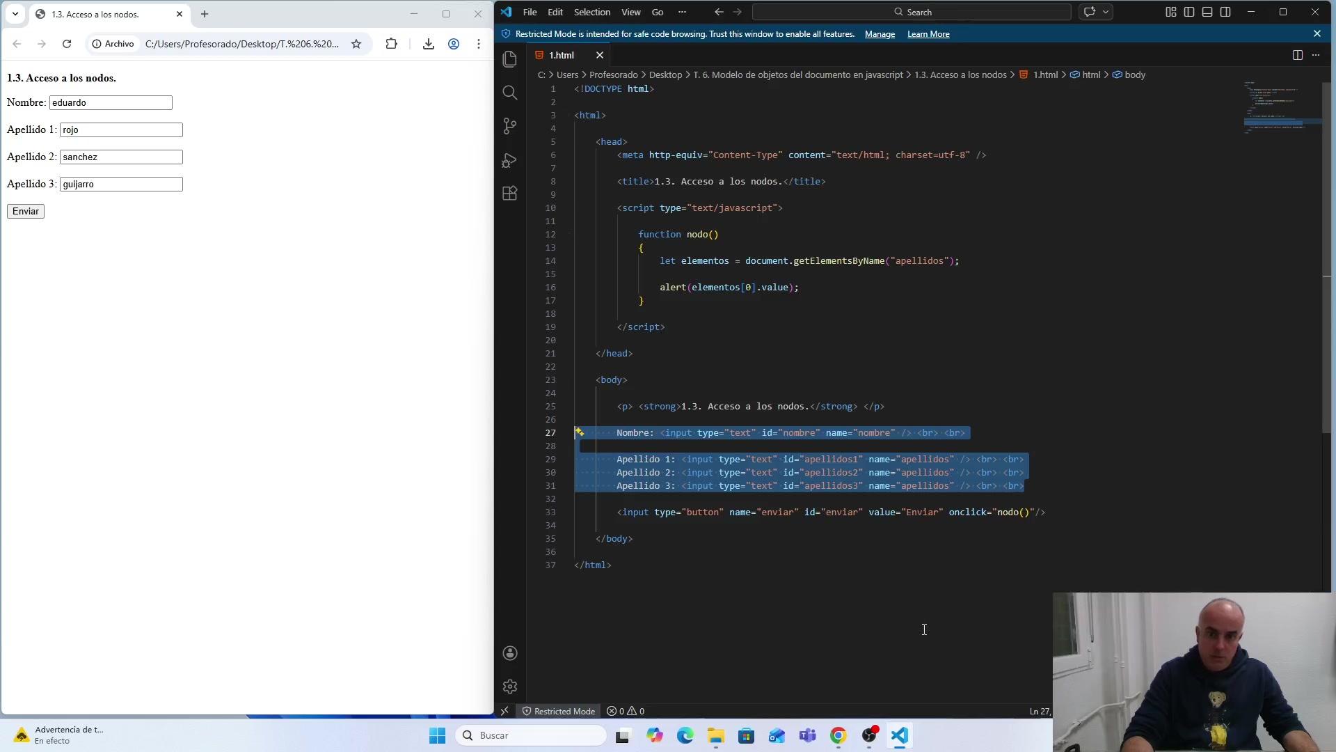Click the remote window icon in status bar
Image resolution: width=1336 pixels, height=752 pixels.
click(x=505, y=711)
